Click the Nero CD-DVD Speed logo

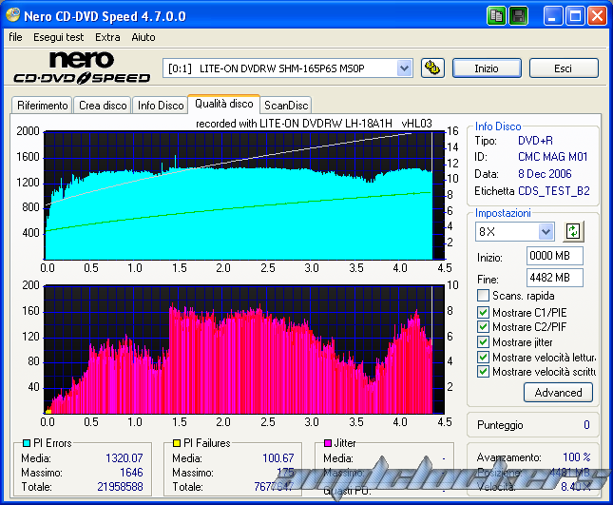81,68
